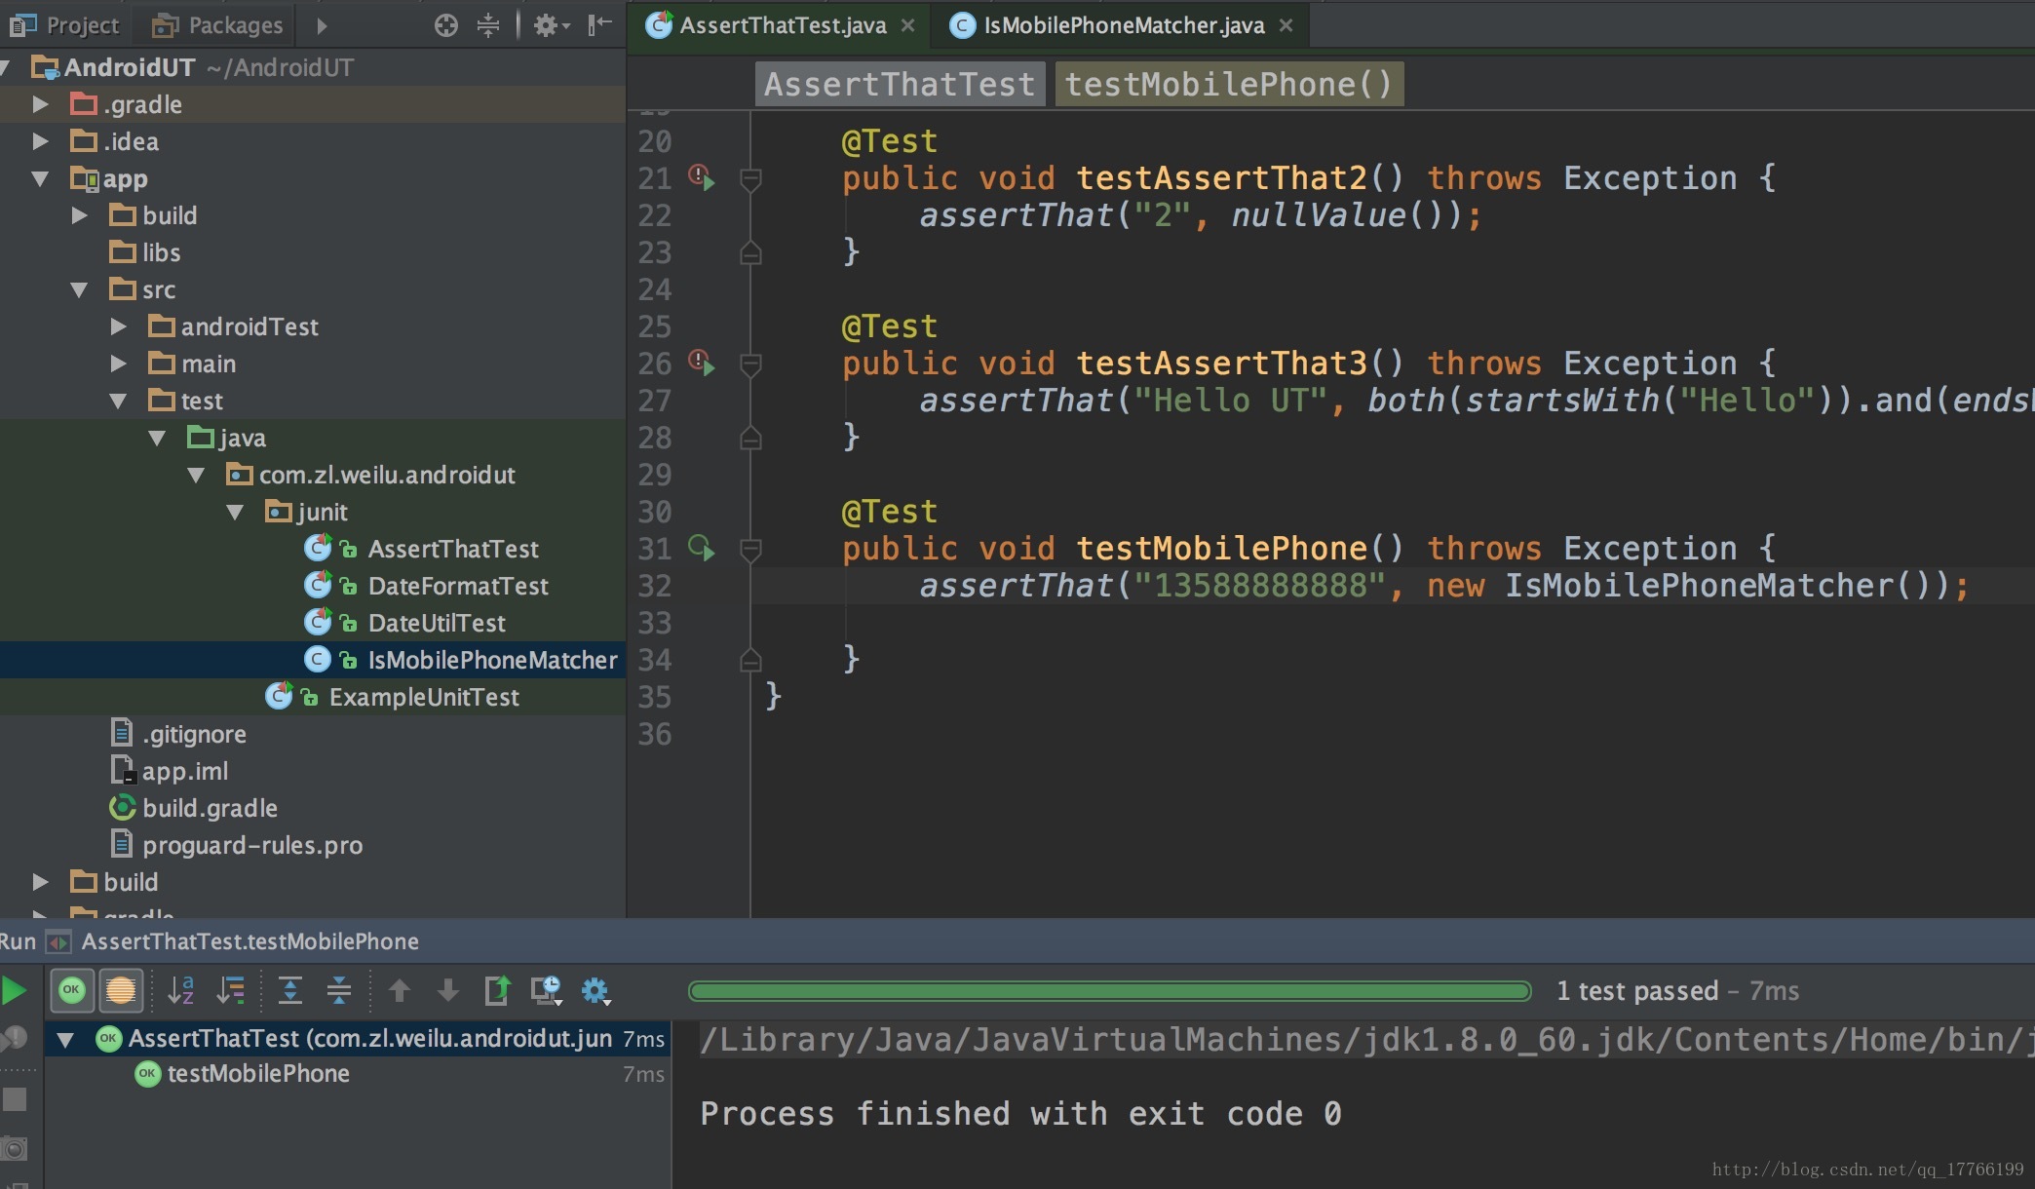The image size is (2035, 1189).
Task: Close the IsMobilePhoneMatcher.java tab
Action: pyautogui.click(x=1286, y=25)
